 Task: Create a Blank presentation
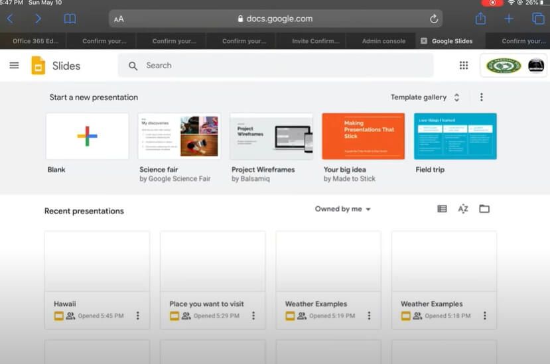pos(88,136)
